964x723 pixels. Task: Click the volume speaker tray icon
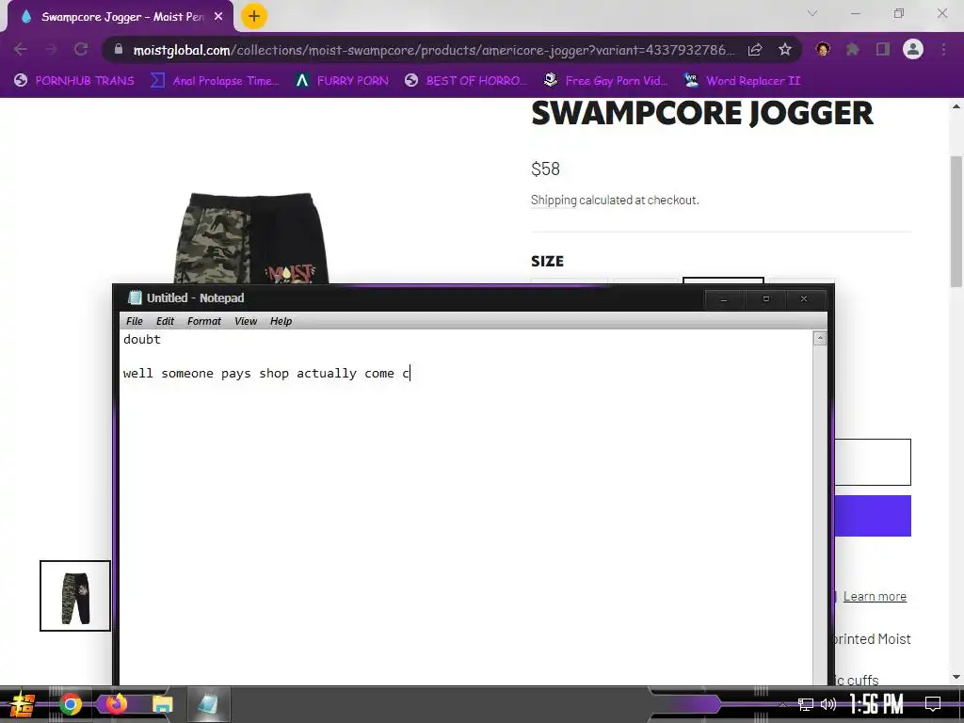tap(828, 704)
